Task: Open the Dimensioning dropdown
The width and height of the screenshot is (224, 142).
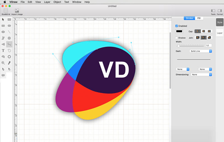Action: 201,74
